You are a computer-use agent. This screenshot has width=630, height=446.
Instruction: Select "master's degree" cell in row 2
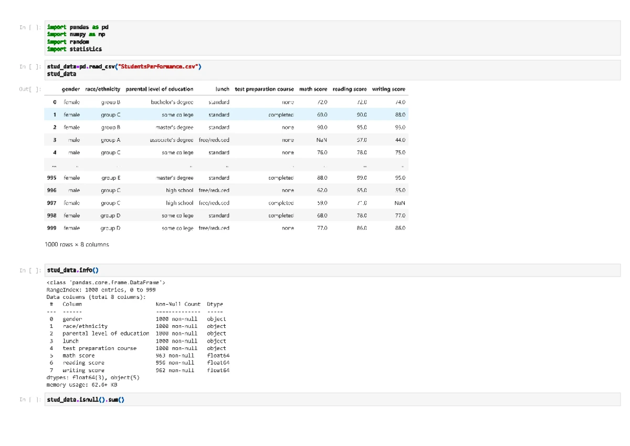[x=175, y=127]
